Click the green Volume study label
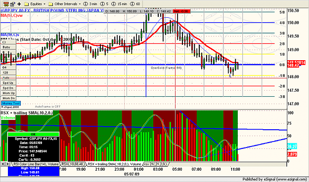This screenshot has height=182, width=309. [8, 117]
